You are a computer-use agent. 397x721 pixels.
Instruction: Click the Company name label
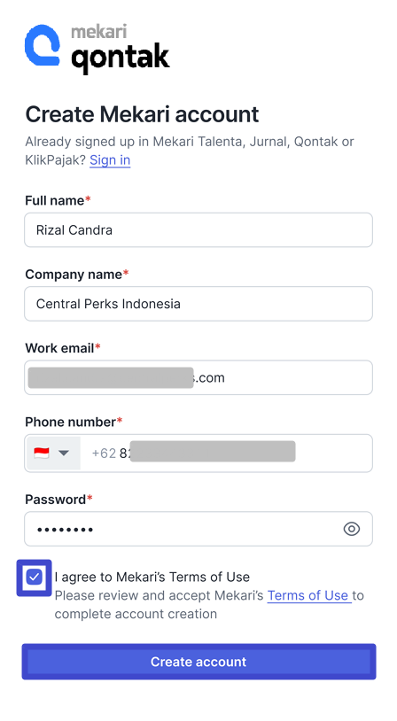pos(77,274)
